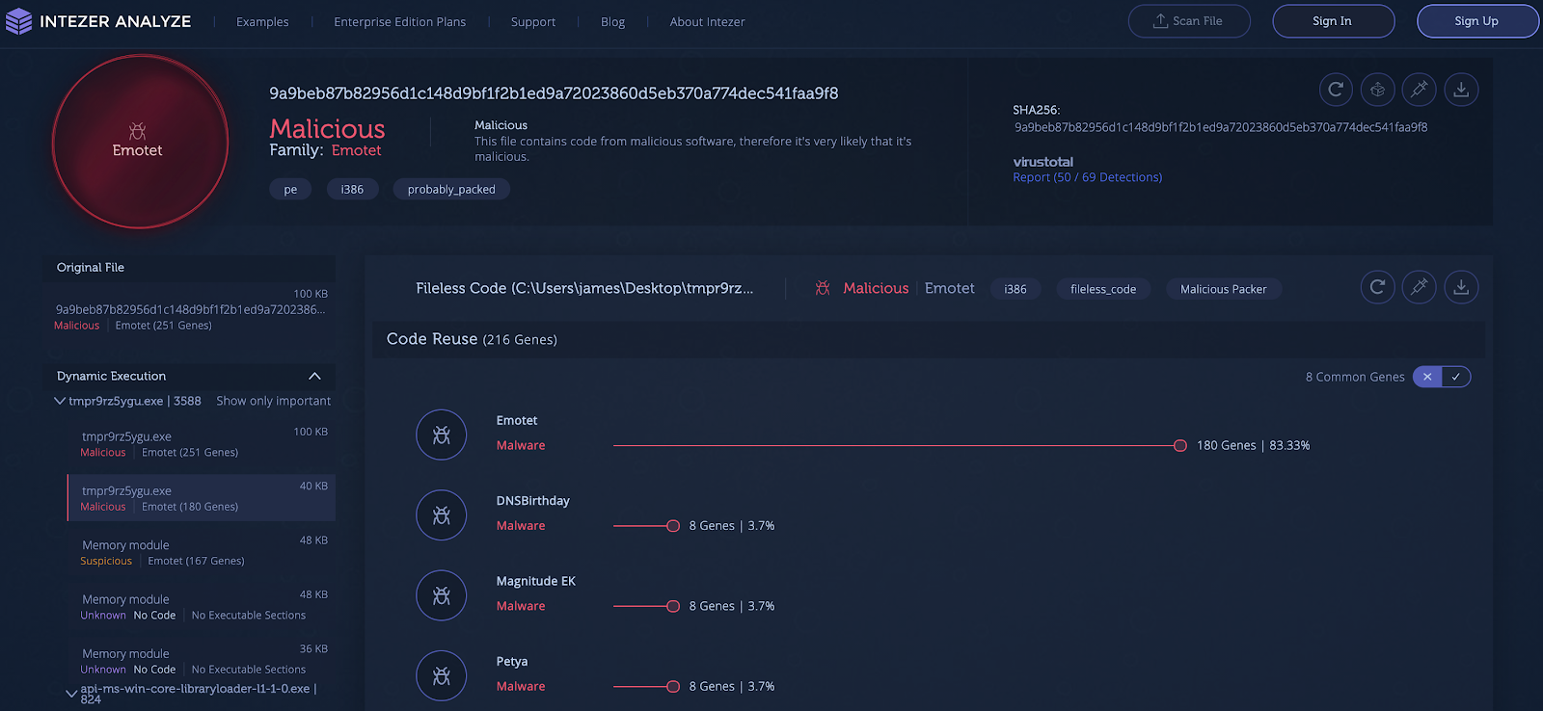
Task: Click the bug icon beside DNSBirthday
Action: coord(442,515)
